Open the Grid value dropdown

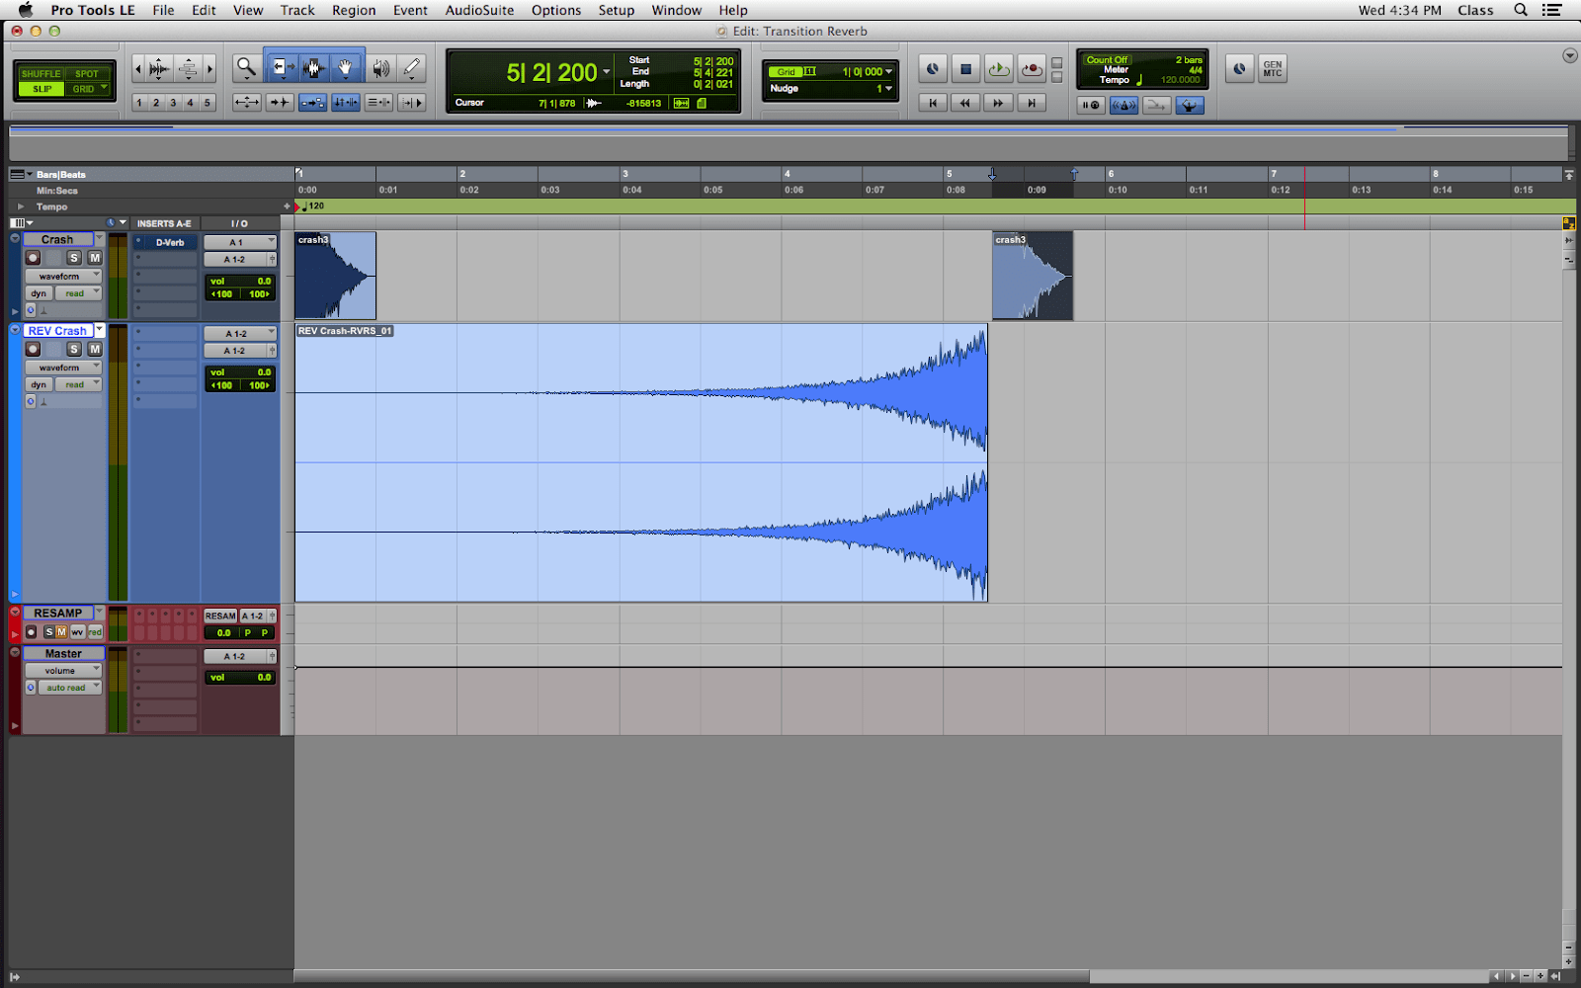tap(867, 72)
